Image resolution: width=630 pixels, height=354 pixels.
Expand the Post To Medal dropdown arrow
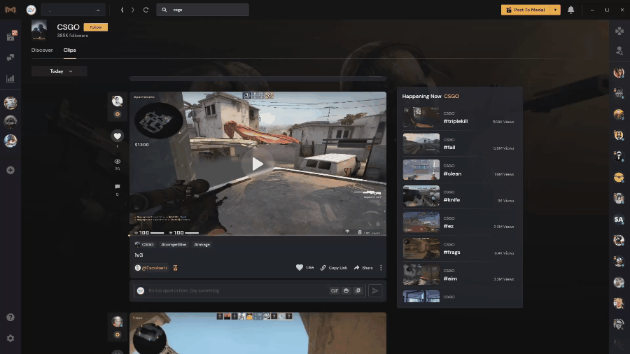point(555,10)
